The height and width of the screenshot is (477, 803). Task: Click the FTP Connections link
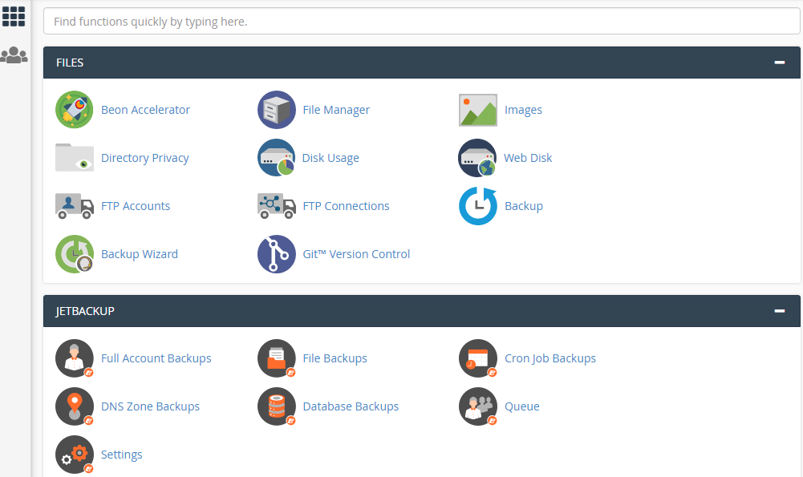coord(346,206)
